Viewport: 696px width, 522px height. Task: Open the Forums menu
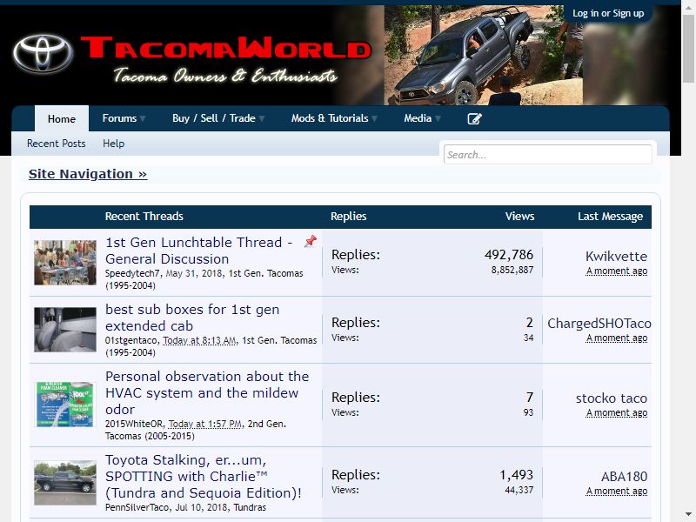(119, 118)
